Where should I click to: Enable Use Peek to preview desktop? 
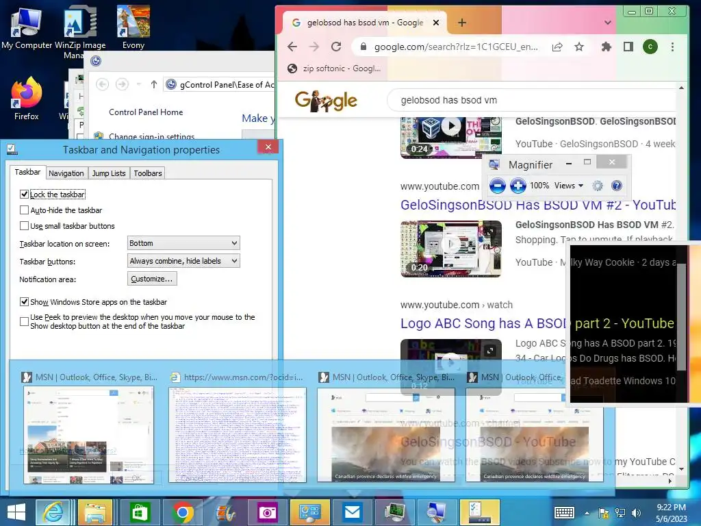pos(24,322)
